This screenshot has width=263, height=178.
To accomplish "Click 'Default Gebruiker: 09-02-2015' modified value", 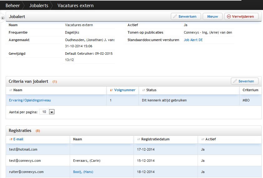I will click(89, 54).
